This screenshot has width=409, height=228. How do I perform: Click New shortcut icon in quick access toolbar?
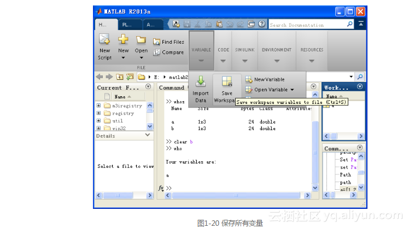176,24
